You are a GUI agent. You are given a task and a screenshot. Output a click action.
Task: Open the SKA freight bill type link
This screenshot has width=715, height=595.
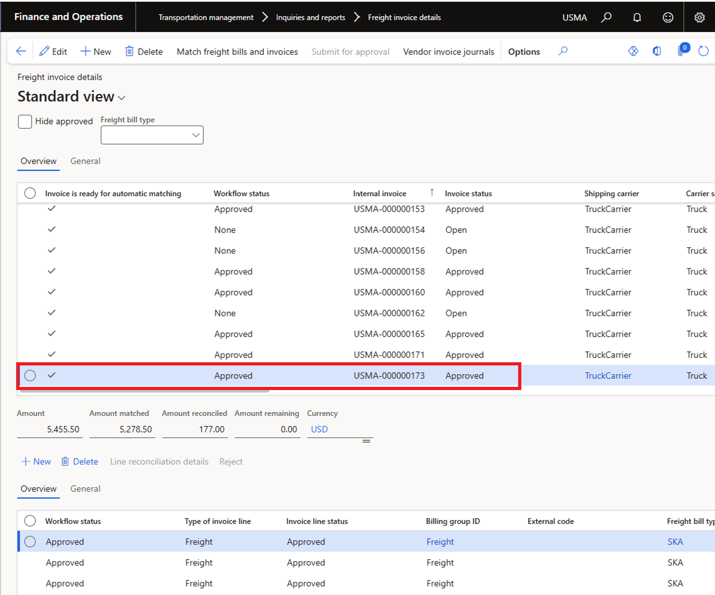tap(675, 542)
